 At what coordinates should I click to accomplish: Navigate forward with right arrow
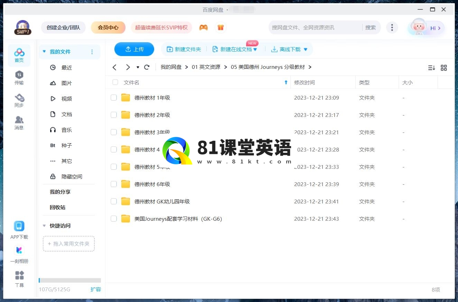point(128,67)
